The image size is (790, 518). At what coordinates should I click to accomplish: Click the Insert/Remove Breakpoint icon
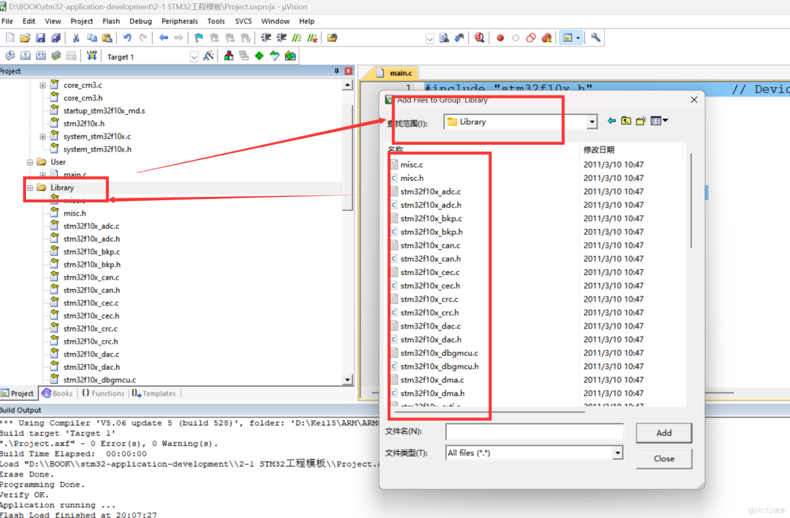click(500, 38)
